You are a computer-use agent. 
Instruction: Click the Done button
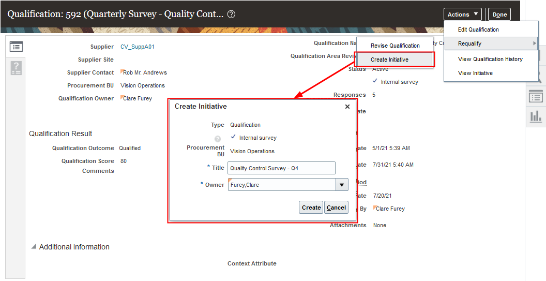(x=499, y=14)
